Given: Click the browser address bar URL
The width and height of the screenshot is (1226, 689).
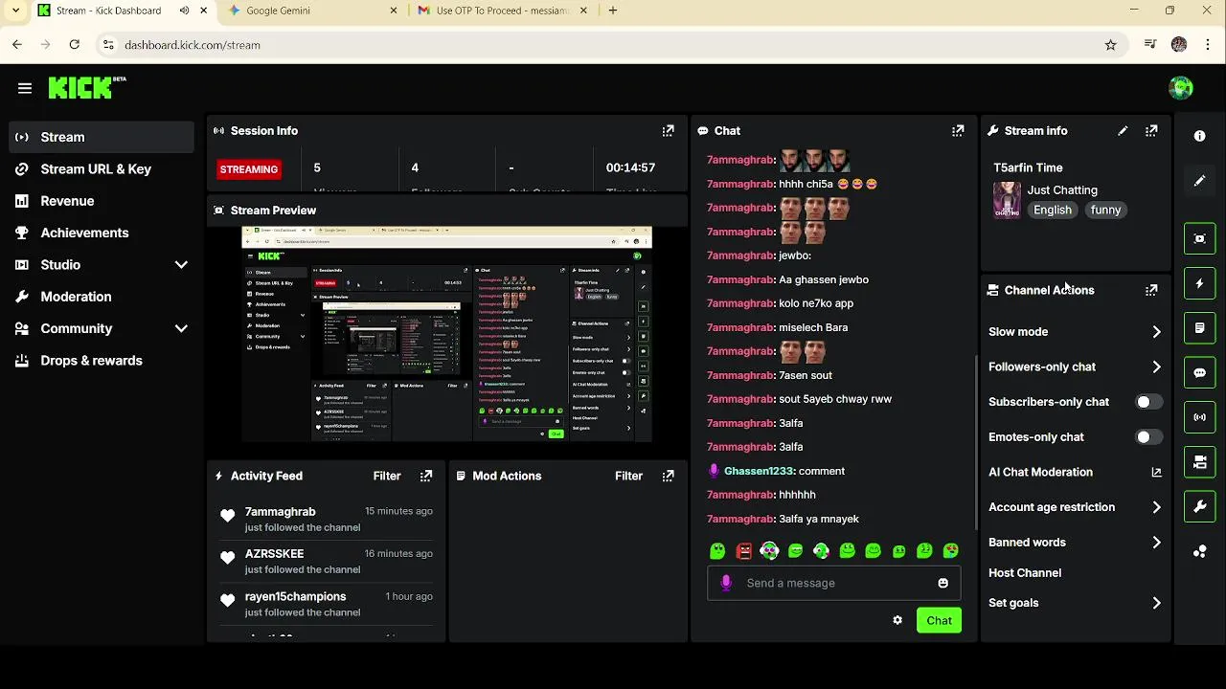Looking at the screenshot, I should pyautogui.click(x=193, y=45).
